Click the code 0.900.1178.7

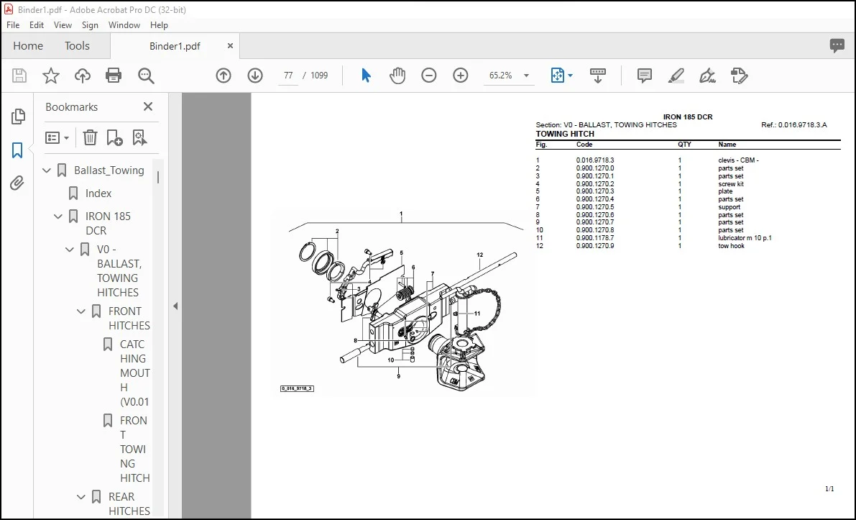point(595,238)
